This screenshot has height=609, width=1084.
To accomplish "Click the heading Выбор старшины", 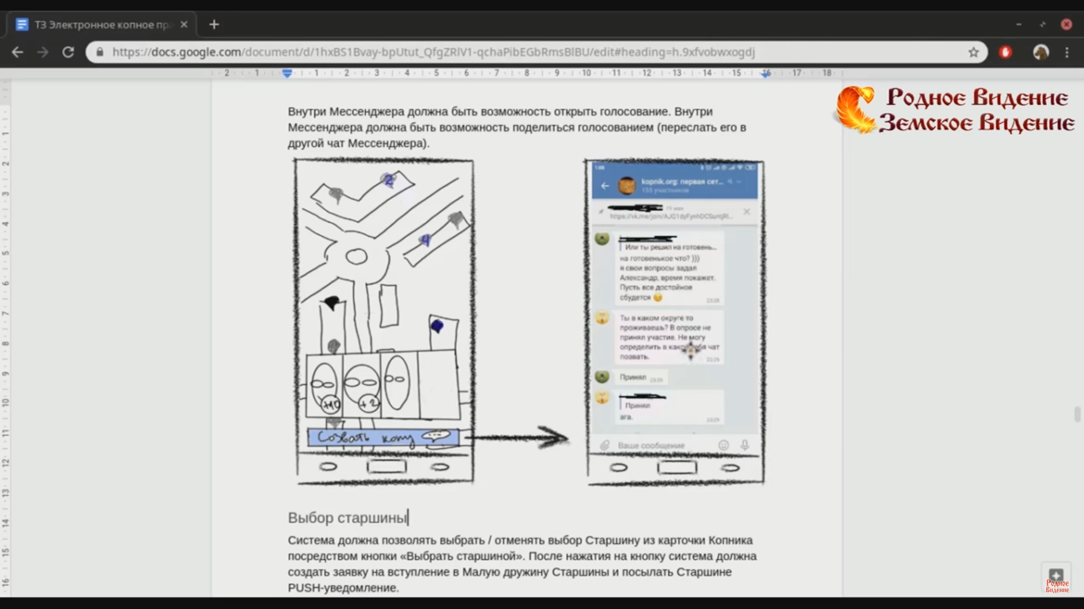I will click(x=347, y=518).
